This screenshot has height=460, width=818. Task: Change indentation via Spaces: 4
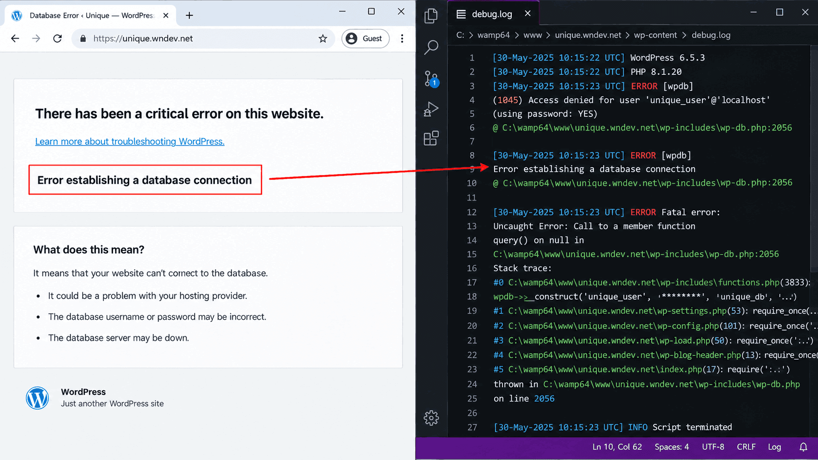672,447
